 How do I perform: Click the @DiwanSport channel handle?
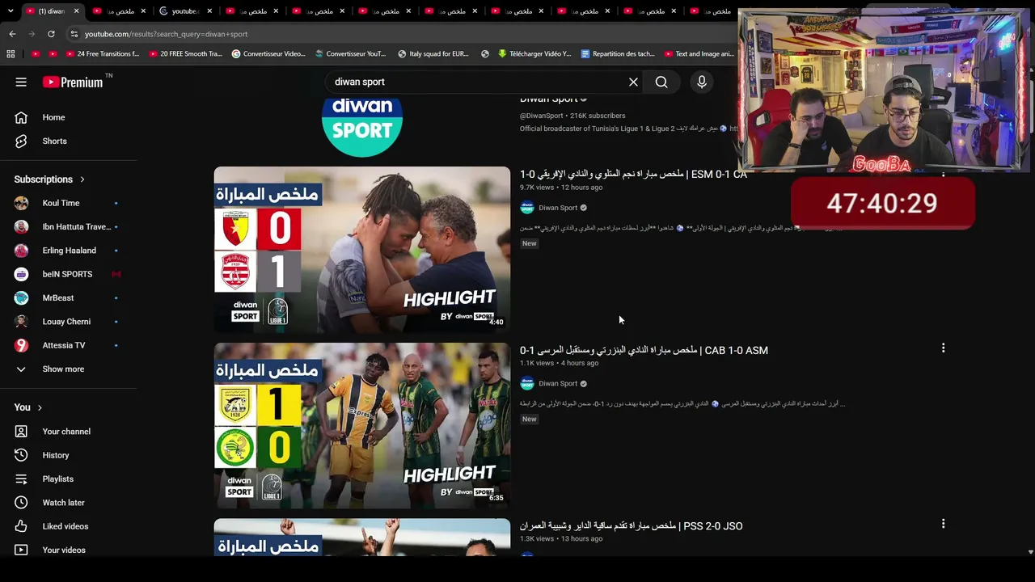pyautogui.click(x=541, y=116)
